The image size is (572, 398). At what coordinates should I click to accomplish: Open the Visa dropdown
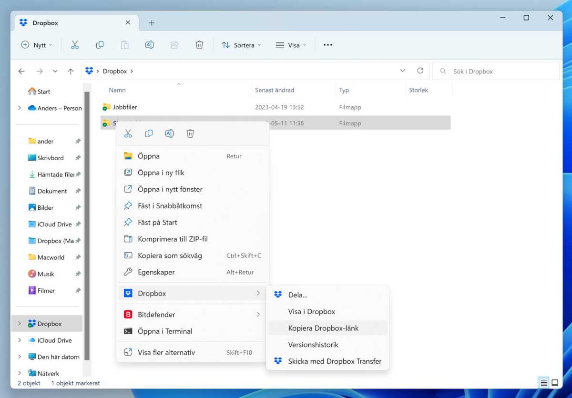[291, 45]
